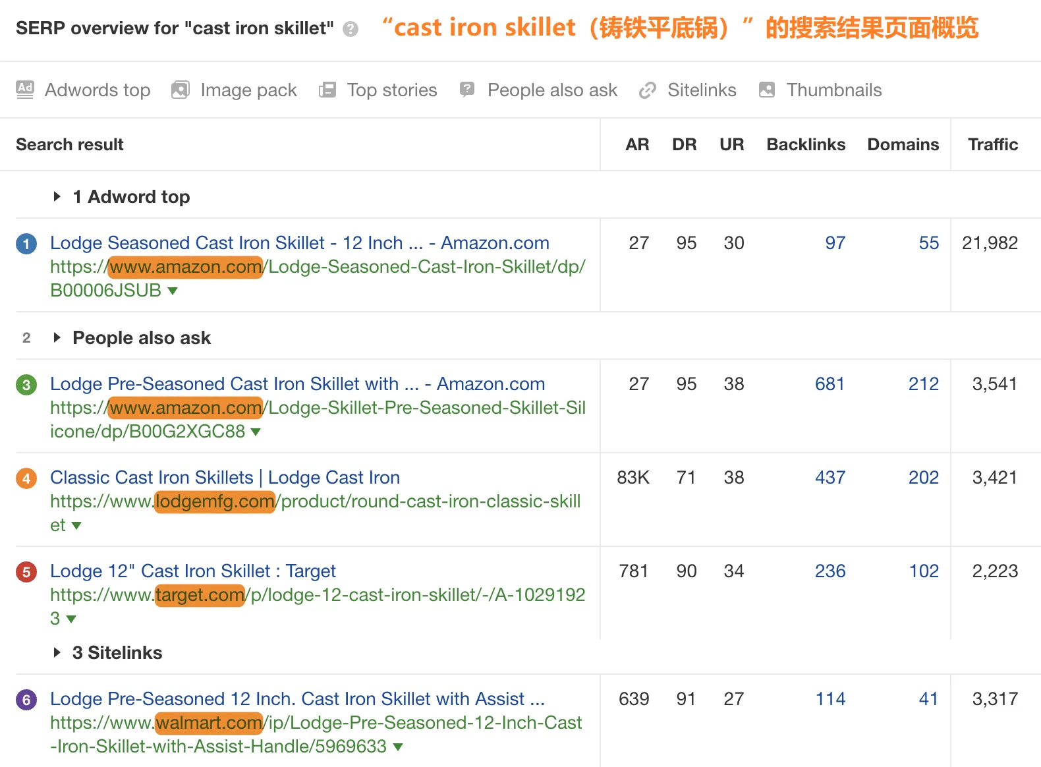Click the Top stories newspaper icon
Image resolution: width=1041 pixels, height=767 pixels.
(327, 90)
